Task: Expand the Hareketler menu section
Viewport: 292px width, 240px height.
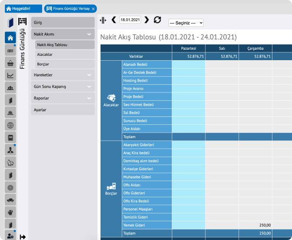Action: point(63,75)
